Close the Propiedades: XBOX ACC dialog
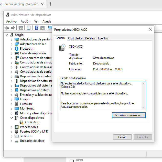This screenshot has width=162, height=162. 150,29
